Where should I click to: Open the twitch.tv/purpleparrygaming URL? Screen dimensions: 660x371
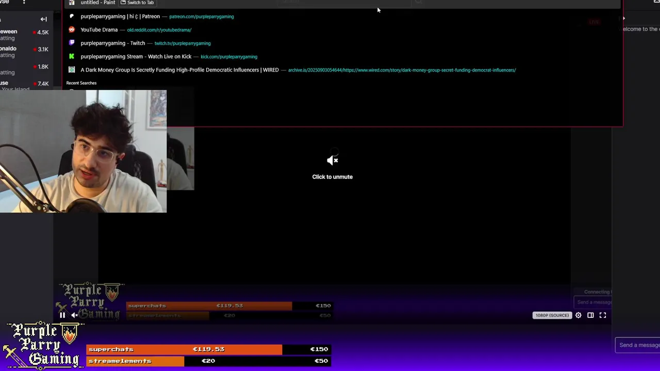point(183,43)
